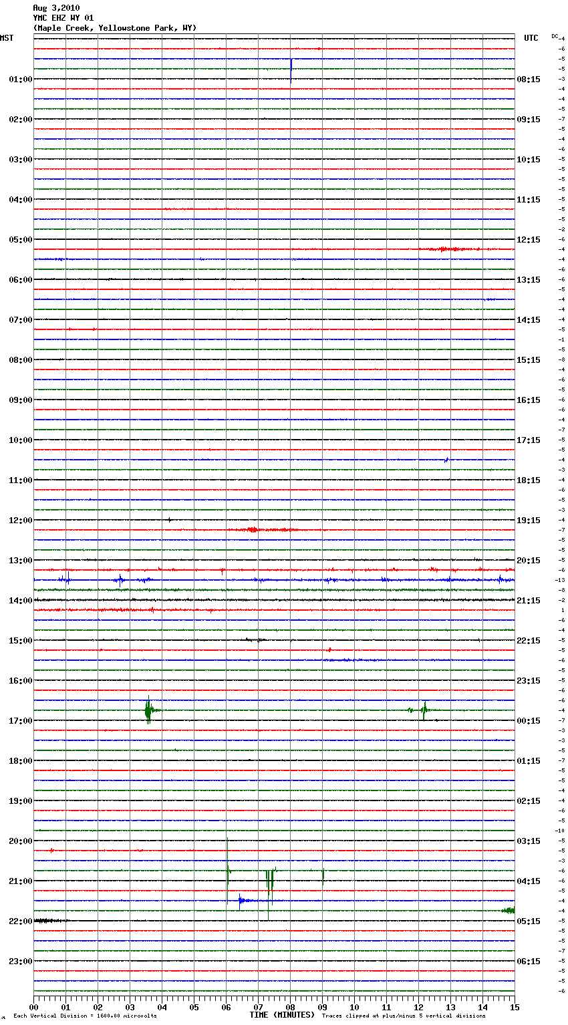Click the 00:15 UTC time label

tap(529, 721)
